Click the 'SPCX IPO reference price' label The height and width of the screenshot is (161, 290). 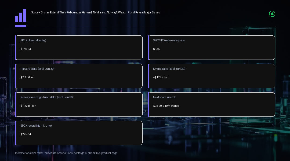click(169, 40)
